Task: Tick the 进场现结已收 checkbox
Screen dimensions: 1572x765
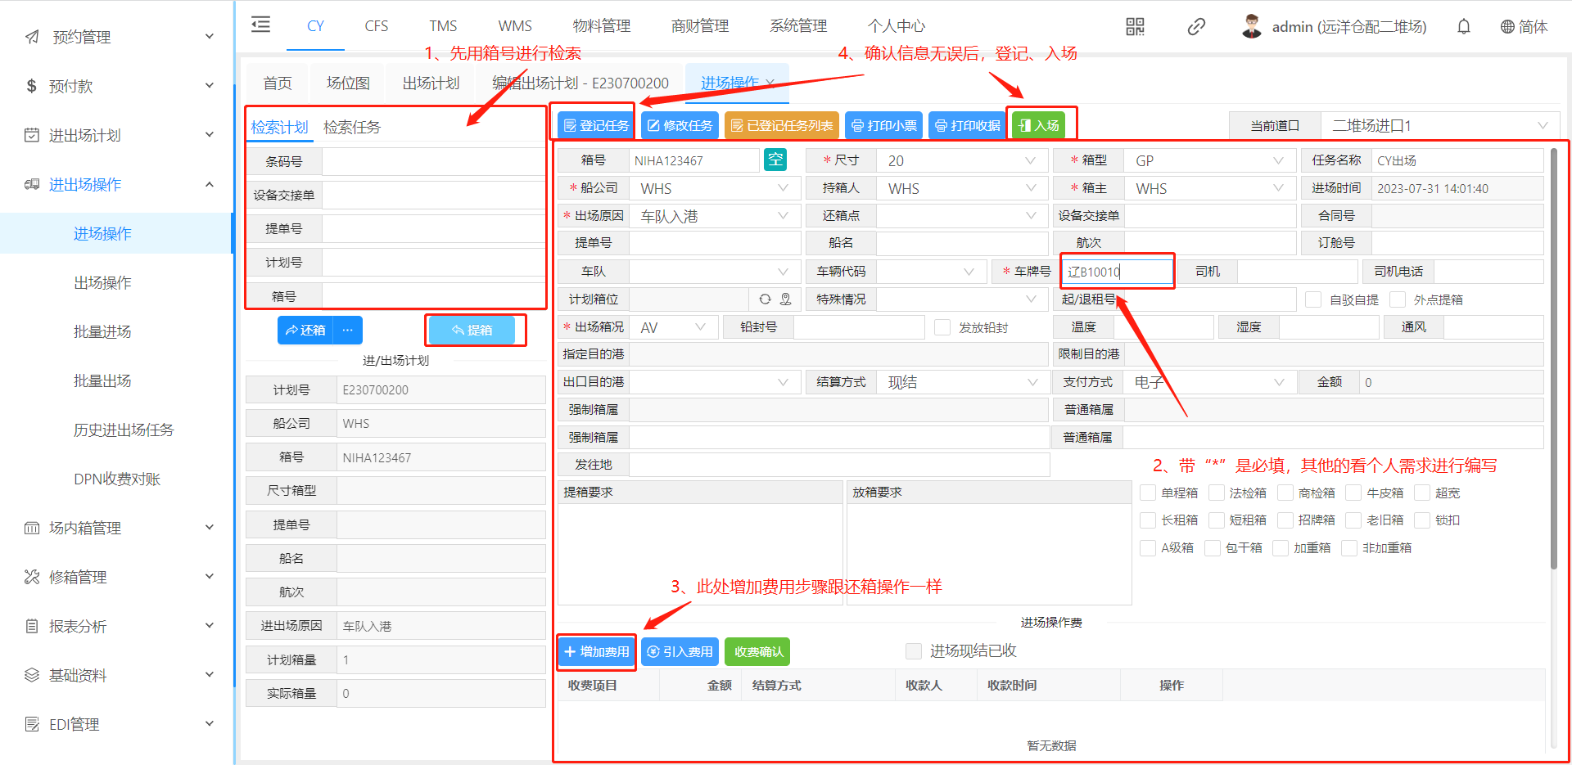Action: pyautogui.click(x=914, y=651)
